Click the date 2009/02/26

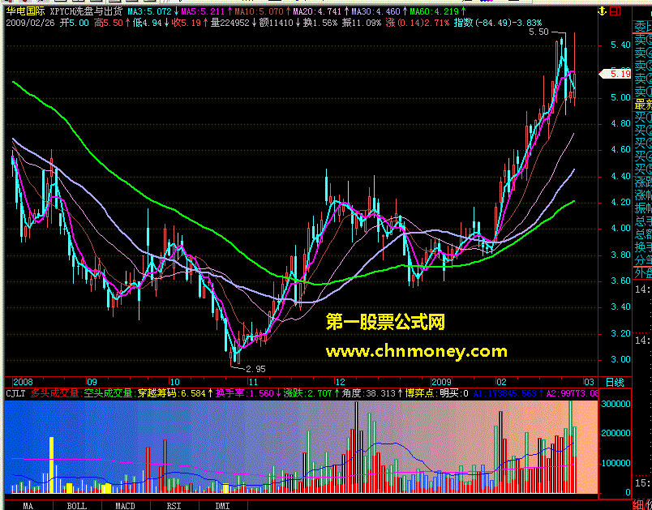tap(30, 23)
